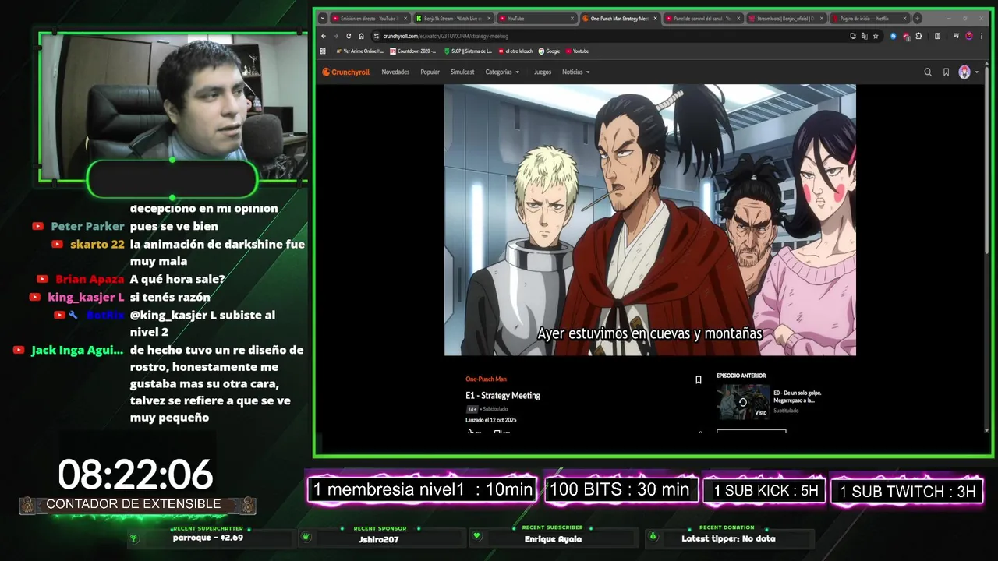Open the browser extensions puzzle icon
The width and height of the screenshot is (998, 561).
(x=918, y=36)
